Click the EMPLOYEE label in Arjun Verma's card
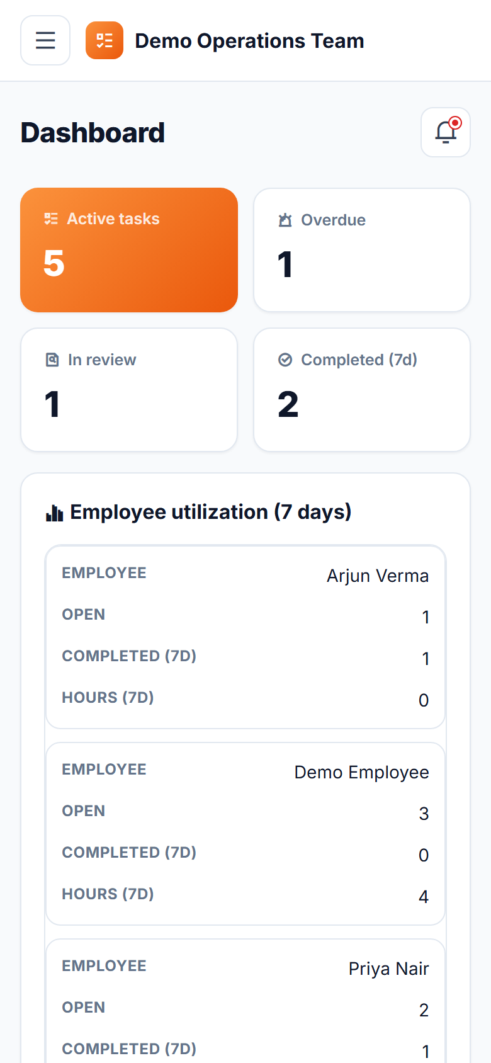 click(x=104, y=573)
